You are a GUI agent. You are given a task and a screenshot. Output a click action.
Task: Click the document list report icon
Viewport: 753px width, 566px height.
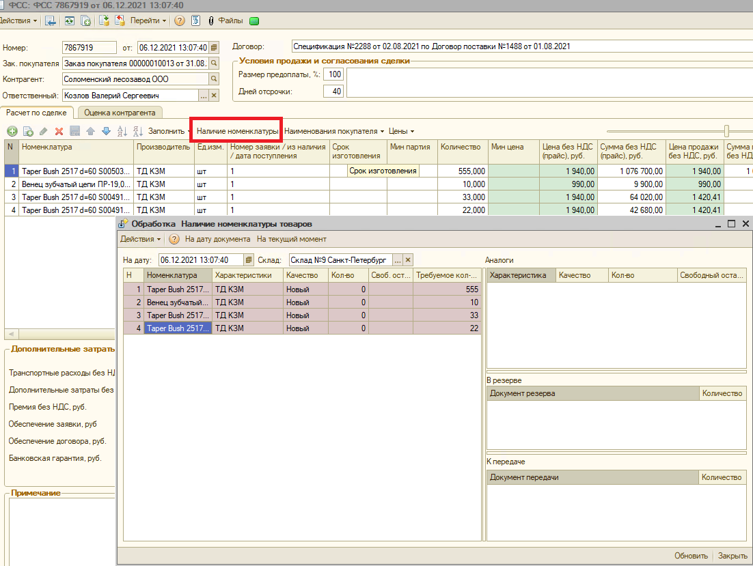point(195,20)
